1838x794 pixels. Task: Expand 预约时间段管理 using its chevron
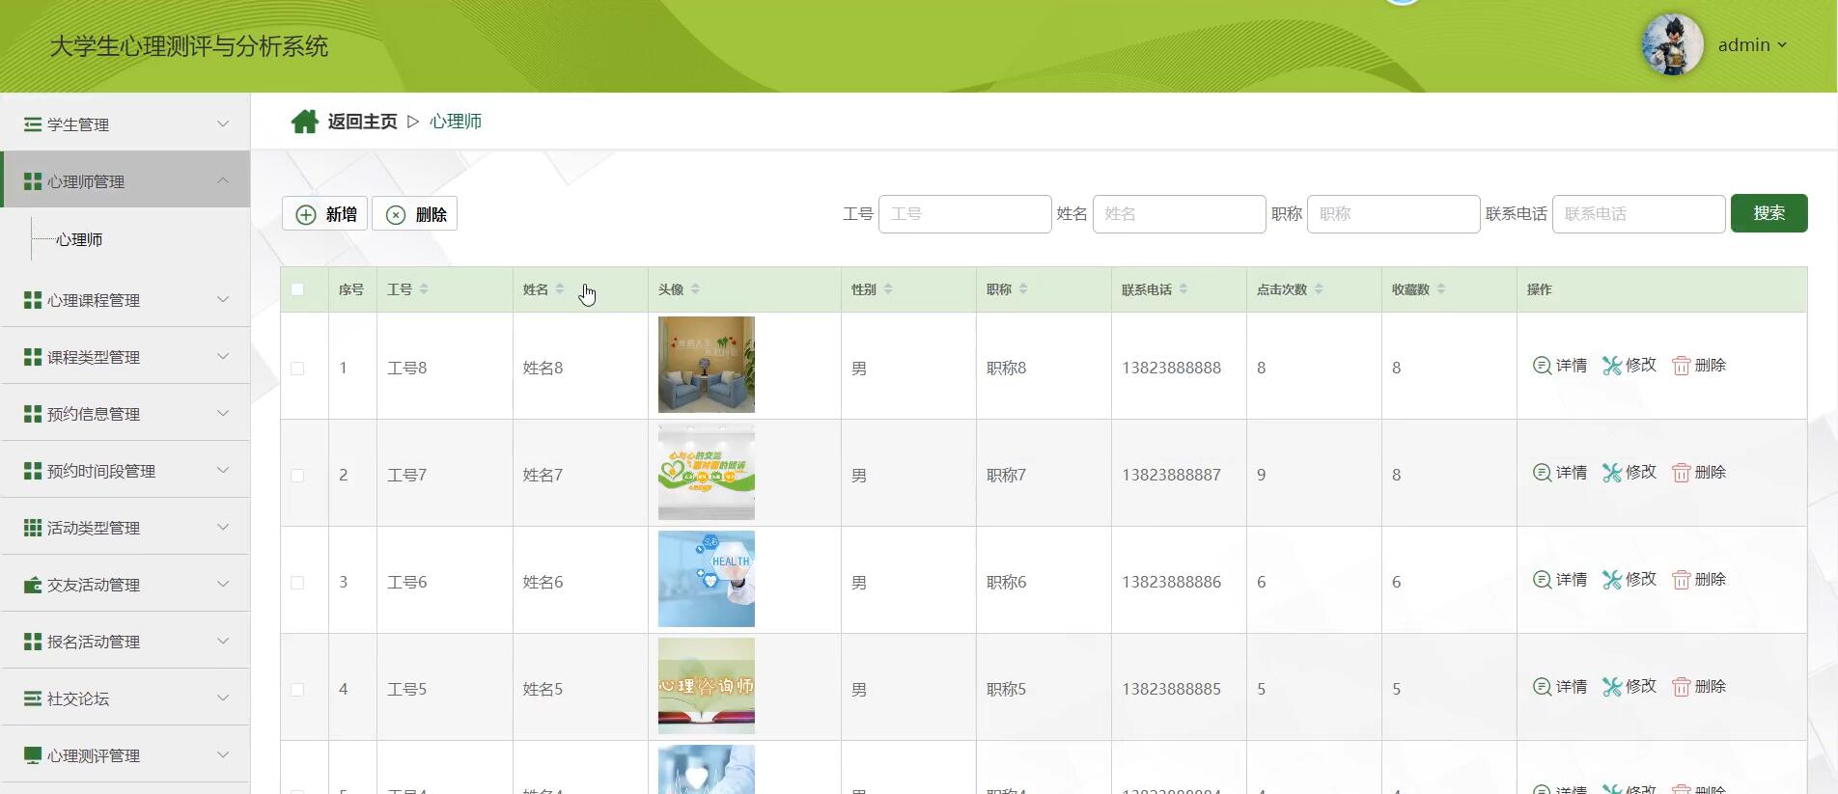(x=223, y=470)
